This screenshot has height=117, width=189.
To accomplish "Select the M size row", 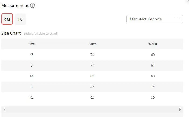I will tap(31, 76).
